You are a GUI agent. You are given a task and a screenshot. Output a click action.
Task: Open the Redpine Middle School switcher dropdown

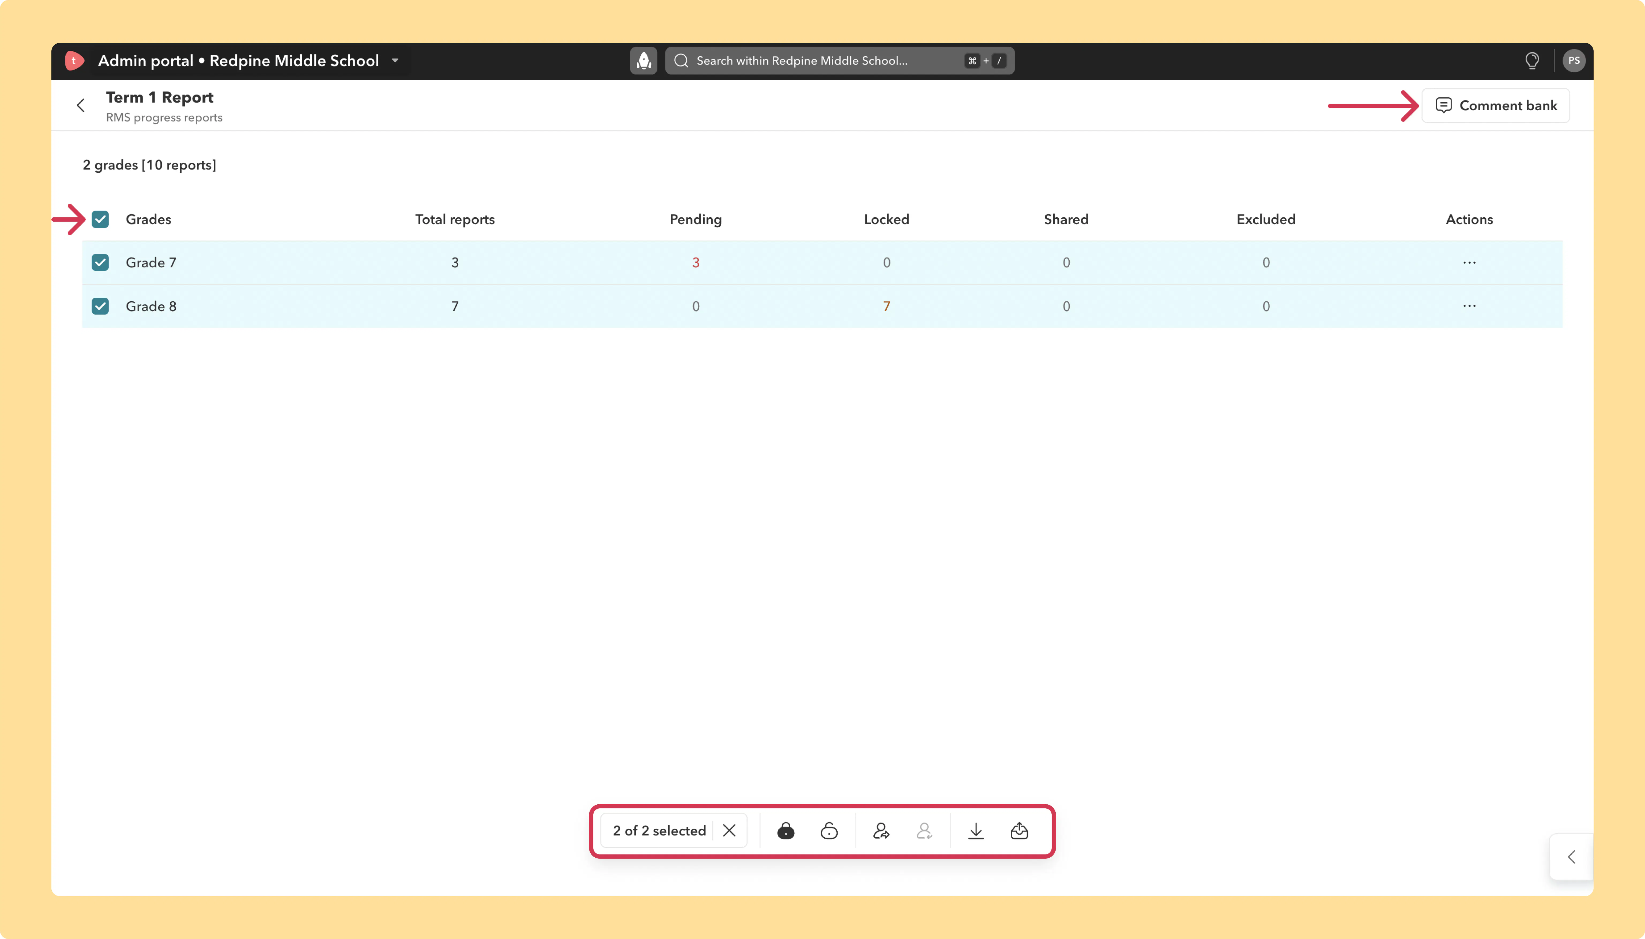pyautogui.click(x=395, y=60)
